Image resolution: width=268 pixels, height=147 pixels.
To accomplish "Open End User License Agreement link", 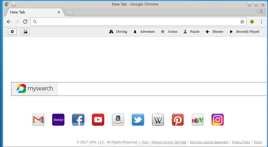I will pyautogui.click(x=209, y=142).
